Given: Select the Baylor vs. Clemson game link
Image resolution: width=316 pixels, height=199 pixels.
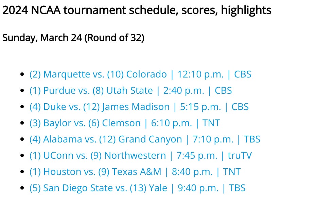Looking at the screenshot, I should point(85,123).
